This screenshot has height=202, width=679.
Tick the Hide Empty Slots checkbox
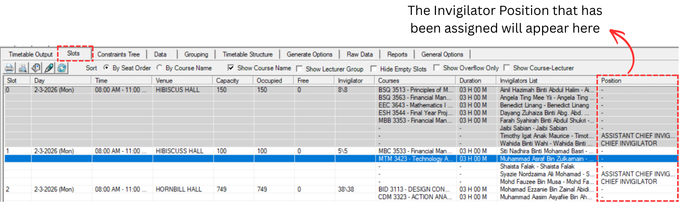pyautogui.click(x=374, y=68)
